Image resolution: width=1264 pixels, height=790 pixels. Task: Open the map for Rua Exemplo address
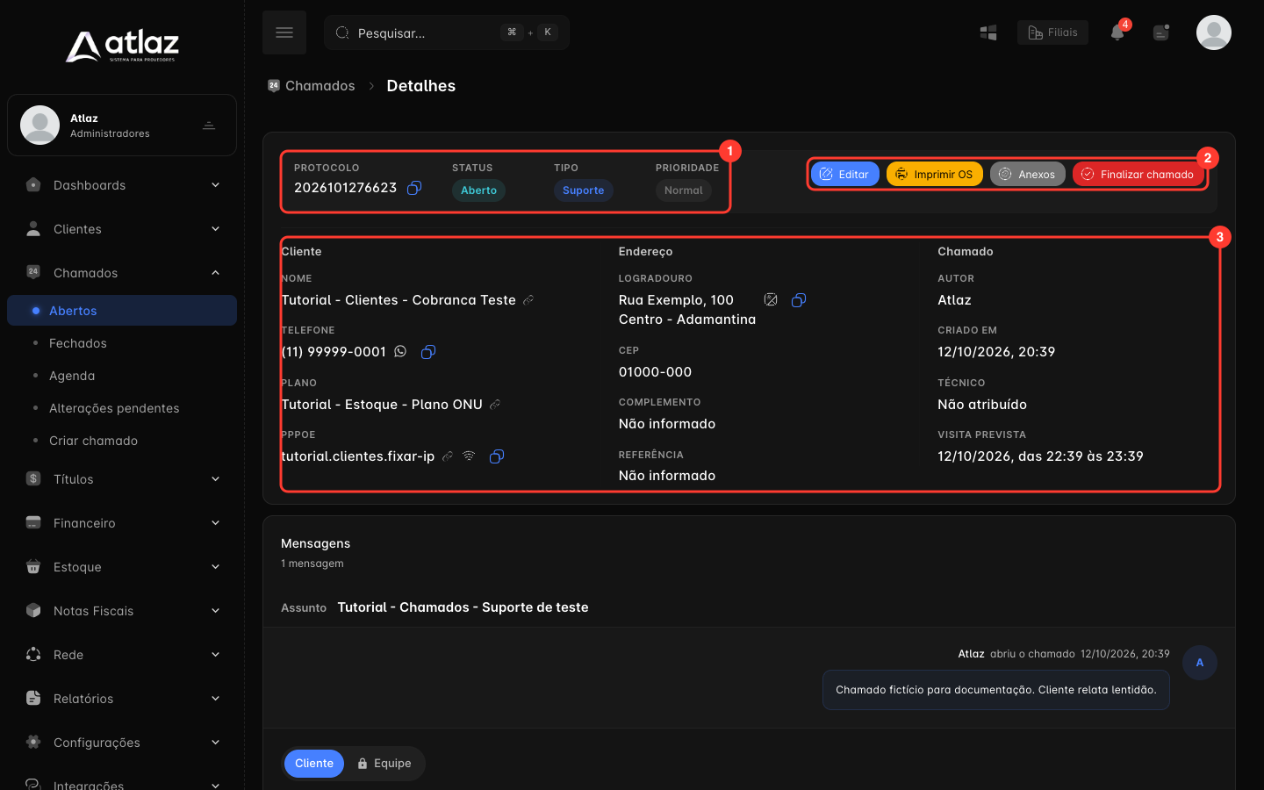(771, 300)
